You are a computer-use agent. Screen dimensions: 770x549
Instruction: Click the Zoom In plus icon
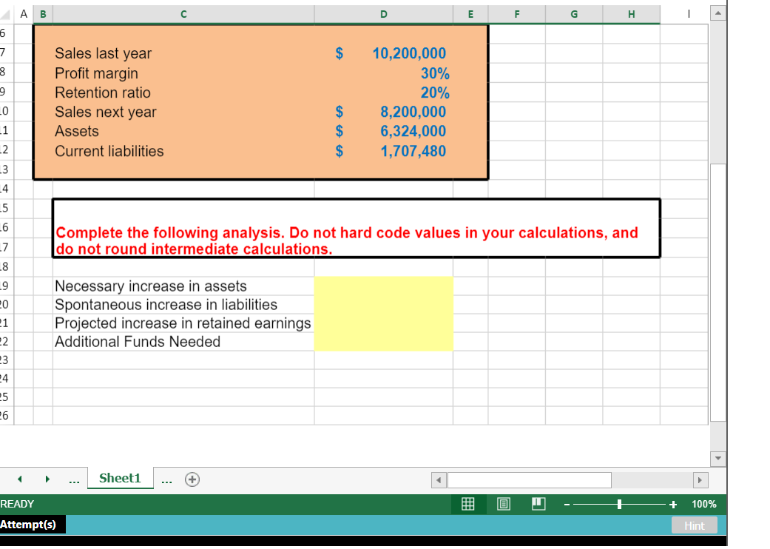[x=673, y=504]
